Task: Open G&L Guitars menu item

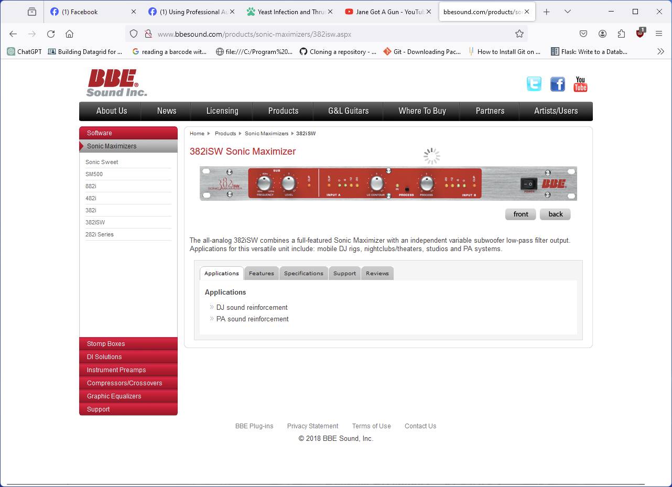Action: (x=349, y=111)
